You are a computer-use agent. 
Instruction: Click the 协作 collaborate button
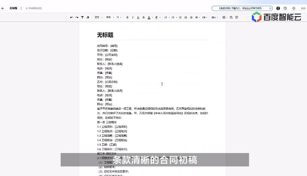click(303, 9)
